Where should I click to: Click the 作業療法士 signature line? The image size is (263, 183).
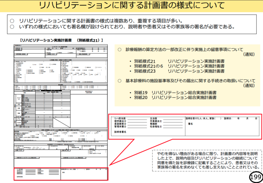(x=173, y=122)
